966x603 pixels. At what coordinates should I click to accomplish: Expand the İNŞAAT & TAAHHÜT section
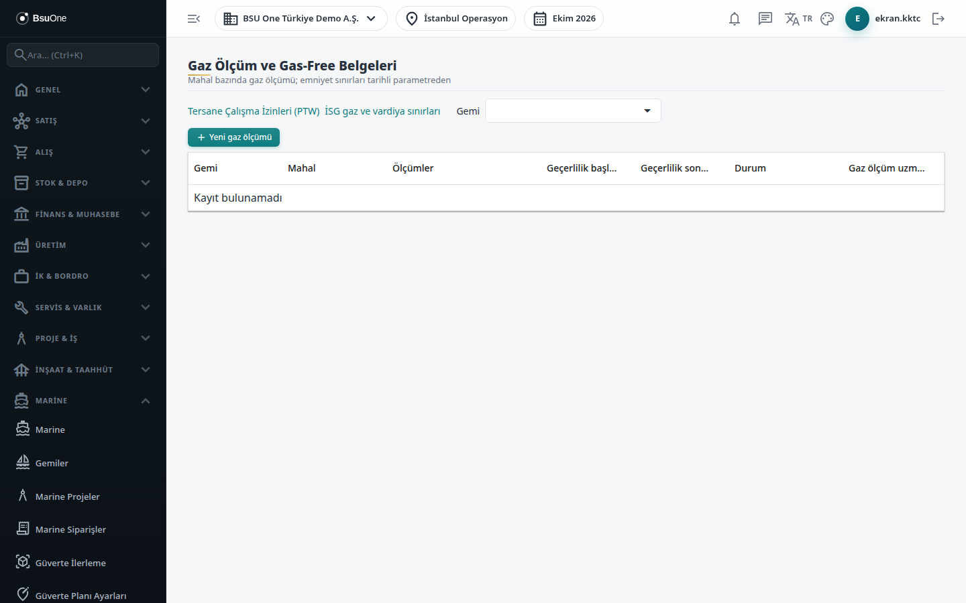(x=83, y=370)
